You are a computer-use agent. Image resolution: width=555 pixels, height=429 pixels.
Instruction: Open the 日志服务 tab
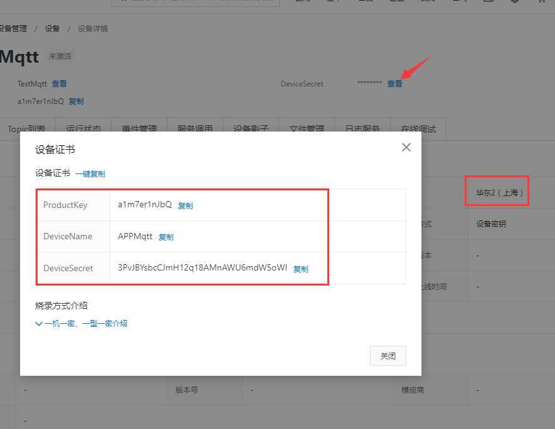362,128
